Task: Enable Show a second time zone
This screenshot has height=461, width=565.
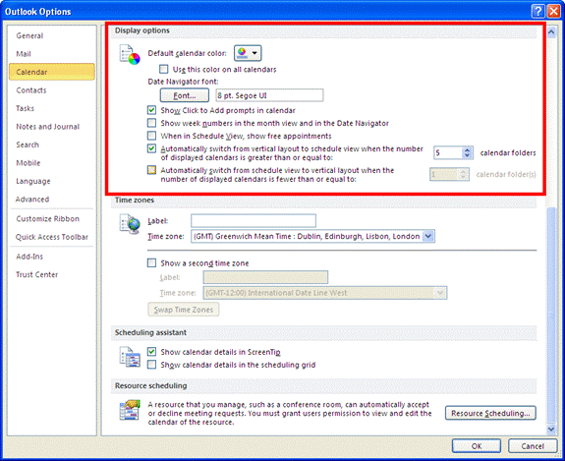Action: coord(151,262)
